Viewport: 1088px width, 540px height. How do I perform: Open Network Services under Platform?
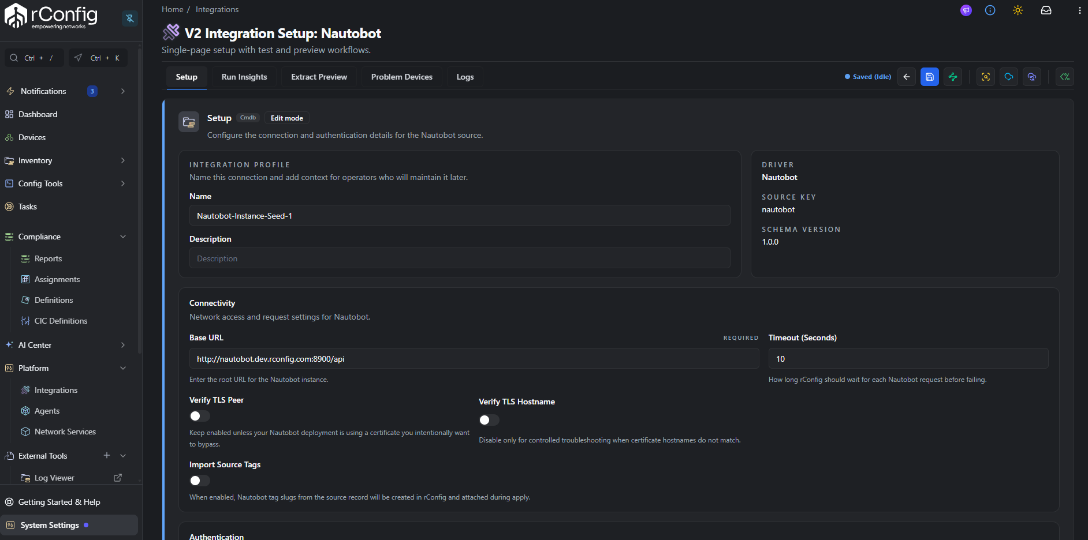(65, 432)
